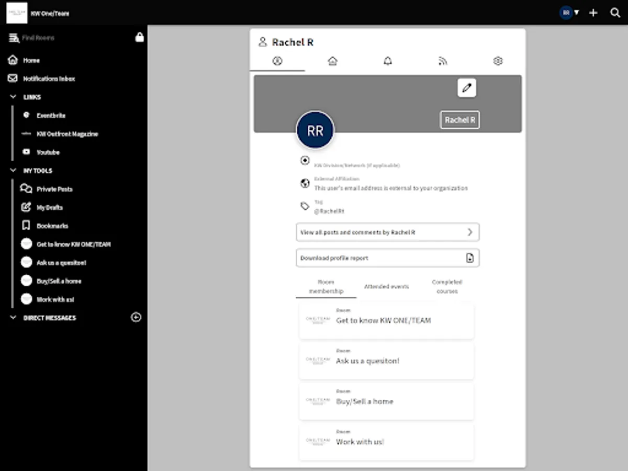Click the KW Division/Network icon
628x471 pixels.
305,161
